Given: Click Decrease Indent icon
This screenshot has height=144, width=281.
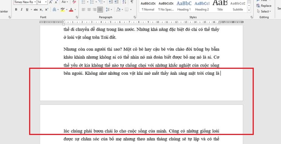Looking at the screenshot, I should (x=111, y=2).
